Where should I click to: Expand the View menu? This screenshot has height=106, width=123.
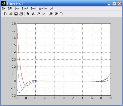(x=17, y=8)
